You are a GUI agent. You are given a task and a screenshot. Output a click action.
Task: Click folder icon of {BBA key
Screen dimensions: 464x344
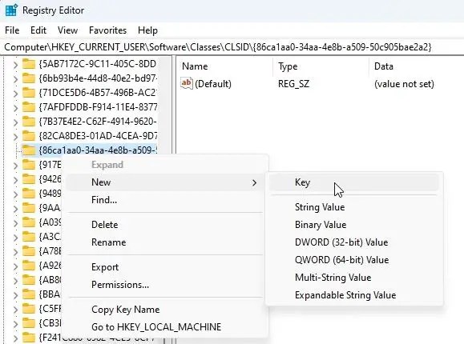(x=29, y=294)
